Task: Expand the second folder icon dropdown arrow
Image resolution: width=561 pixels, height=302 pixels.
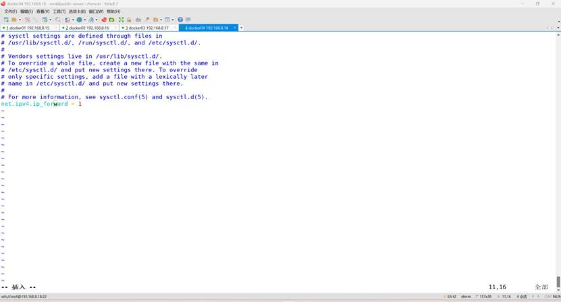Action: point(161,20)
